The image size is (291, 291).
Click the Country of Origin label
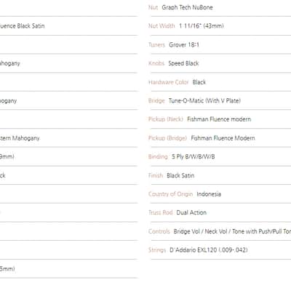[170, 194]
